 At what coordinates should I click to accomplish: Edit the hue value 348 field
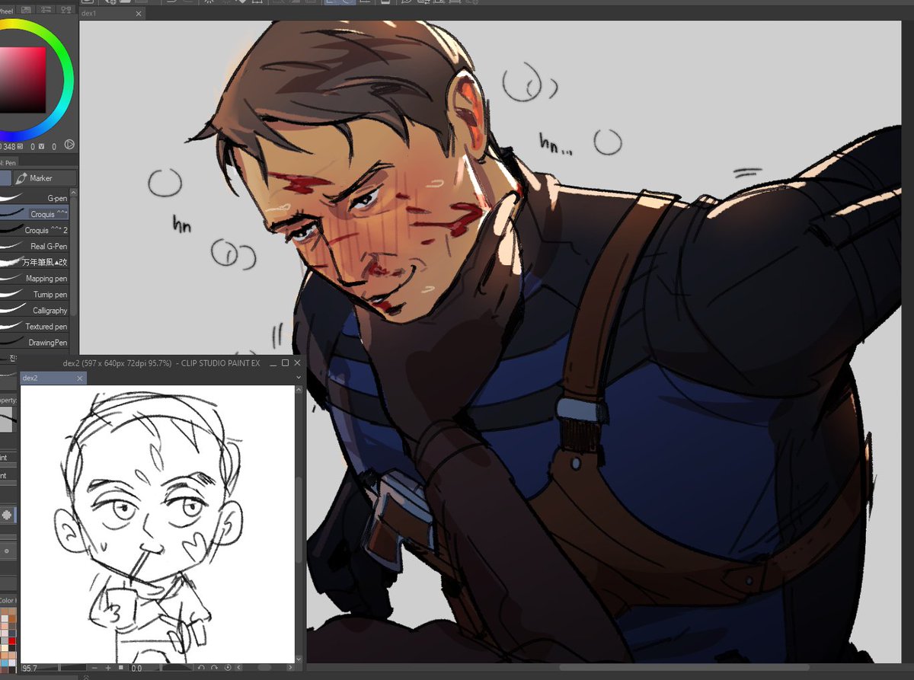[9, 146]
